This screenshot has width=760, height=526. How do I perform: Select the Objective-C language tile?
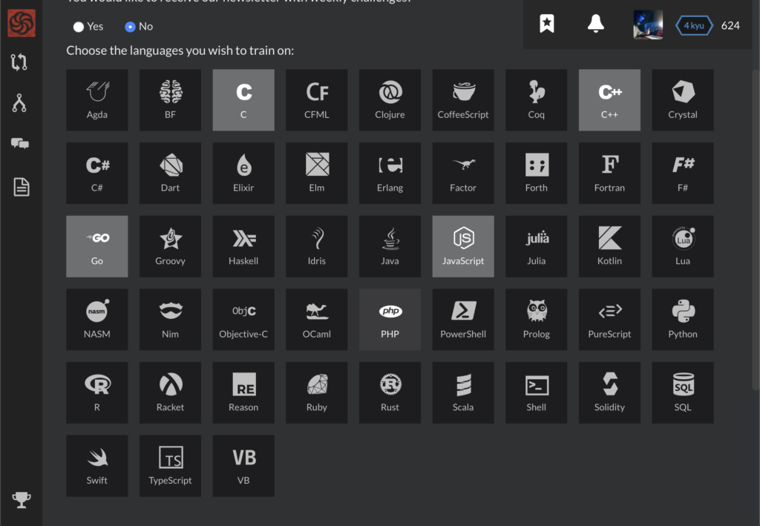coord(243,319)
